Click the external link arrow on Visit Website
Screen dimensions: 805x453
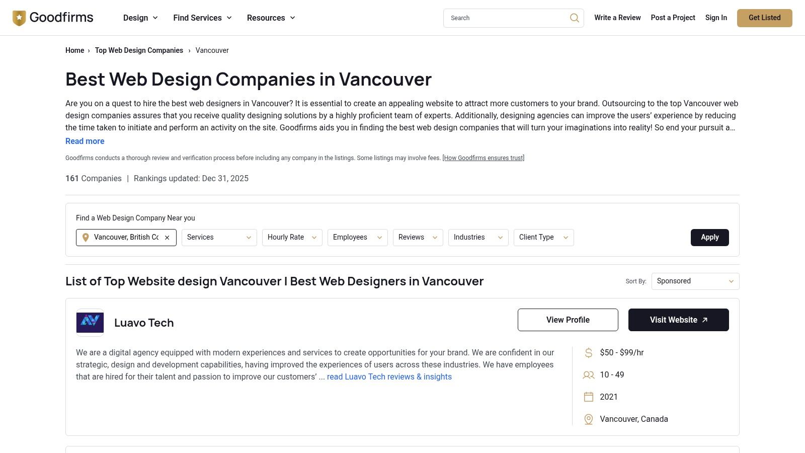tap(705, 320)
